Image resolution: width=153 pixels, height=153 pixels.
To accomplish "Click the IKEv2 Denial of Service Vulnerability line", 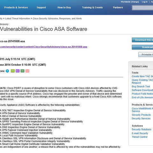I will [x=21, y=116].
